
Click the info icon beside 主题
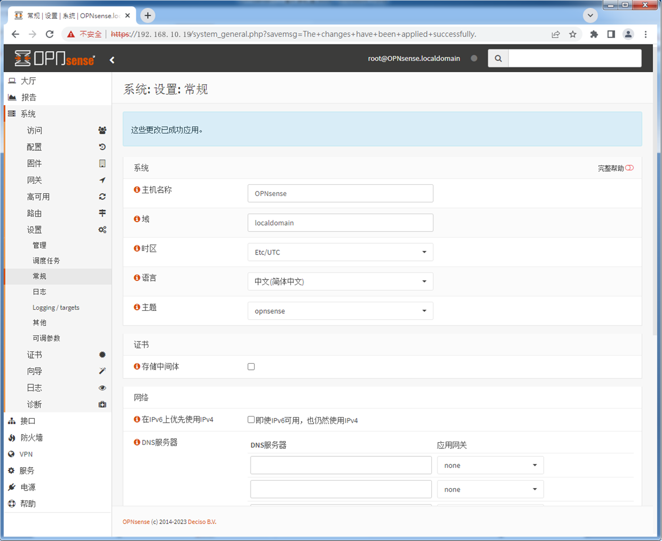[x=137, y=307]
